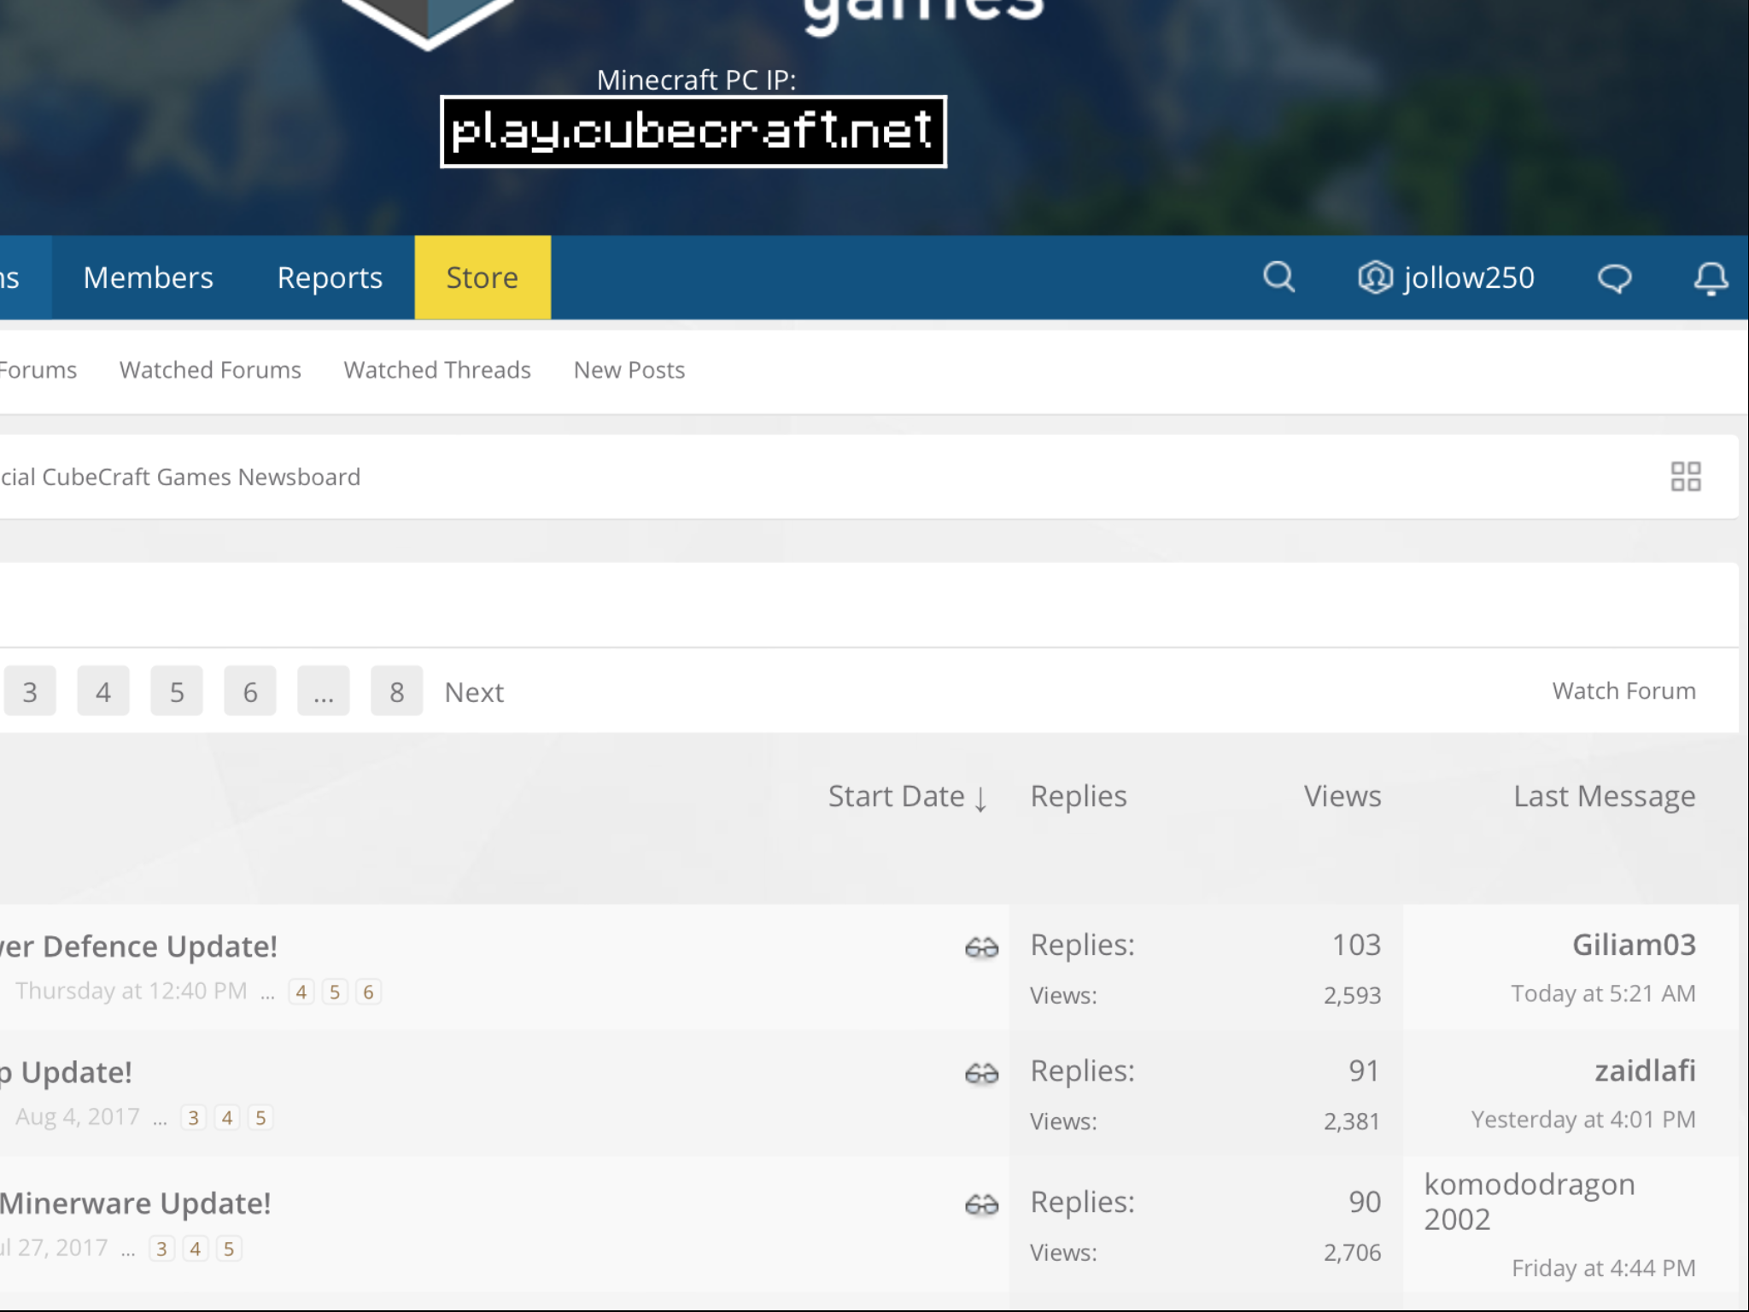This screenshot has width=1749, height=1312.
Task: Open the alerts bell icon
Action: (1711, 278)
